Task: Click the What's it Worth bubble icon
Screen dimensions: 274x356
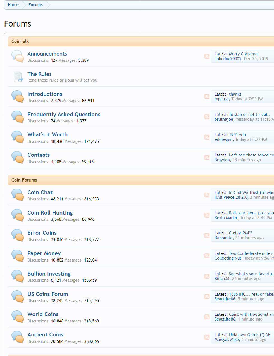Action: [18, 137]
